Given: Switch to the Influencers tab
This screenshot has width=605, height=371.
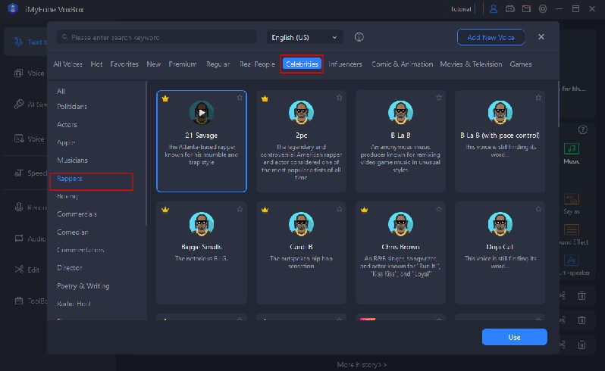Looking at the screenshot, I should (x=345, y=64).
